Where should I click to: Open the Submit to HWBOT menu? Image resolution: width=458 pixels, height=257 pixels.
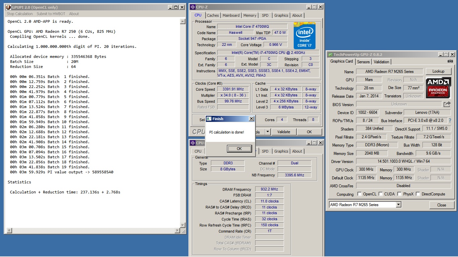[51, 14]
